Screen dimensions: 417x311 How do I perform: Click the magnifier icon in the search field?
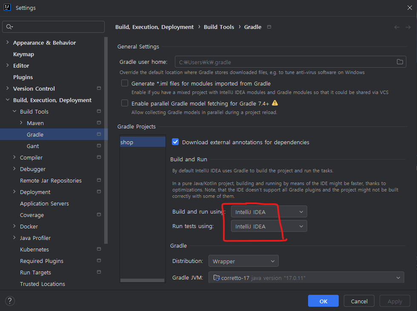pyautogui.click(x=9, y=26)
